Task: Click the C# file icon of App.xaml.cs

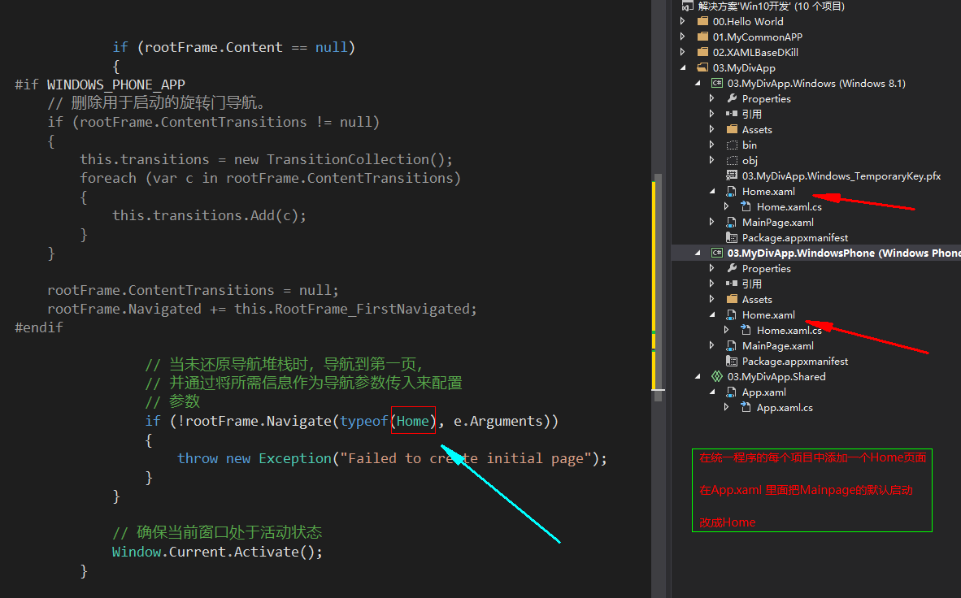Action: coord(746,407)
